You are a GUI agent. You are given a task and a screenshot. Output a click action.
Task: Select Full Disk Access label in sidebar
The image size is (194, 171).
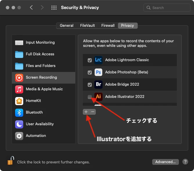40,54
